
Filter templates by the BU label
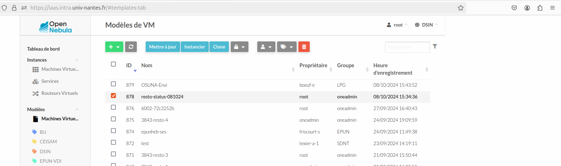coord(43,132)
